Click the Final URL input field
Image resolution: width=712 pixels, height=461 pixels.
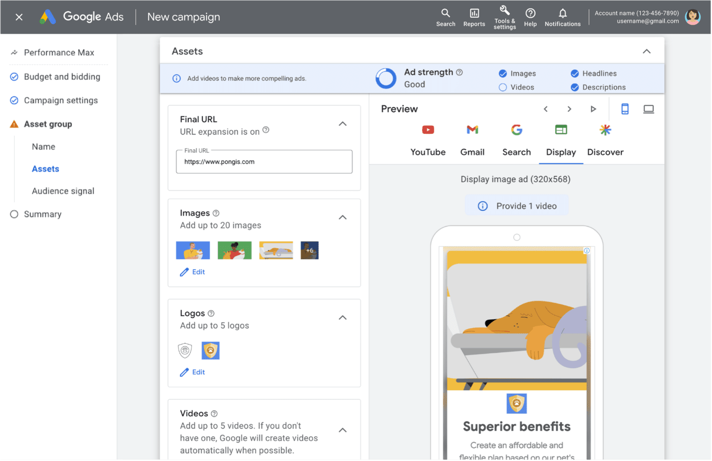click(x=264, y=162)
